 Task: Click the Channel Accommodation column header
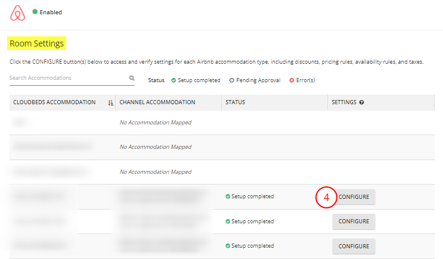tap(157, 102)
